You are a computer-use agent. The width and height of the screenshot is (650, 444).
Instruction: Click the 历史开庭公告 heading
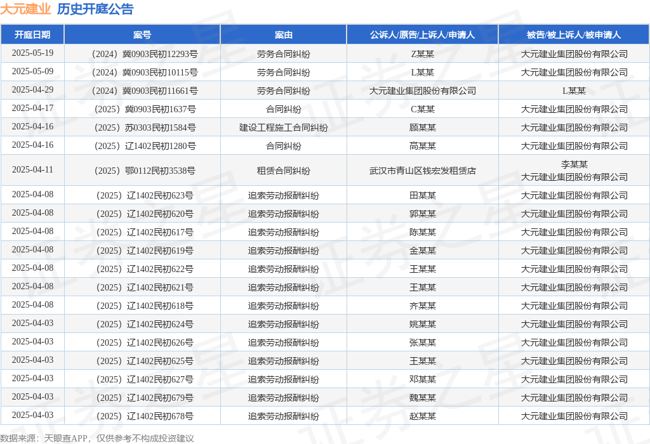[x=95, y=9]
